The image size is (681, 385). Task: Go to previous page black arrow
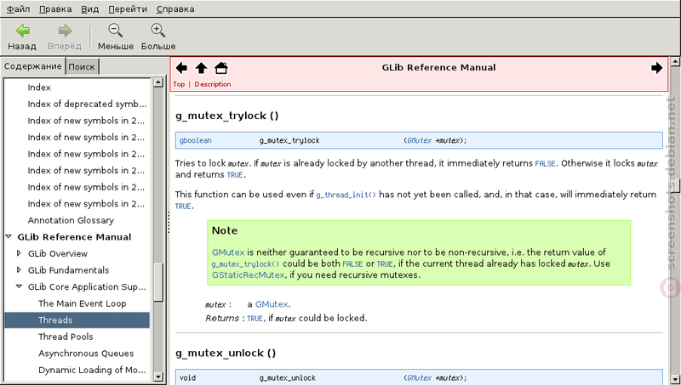coord(181,68)
